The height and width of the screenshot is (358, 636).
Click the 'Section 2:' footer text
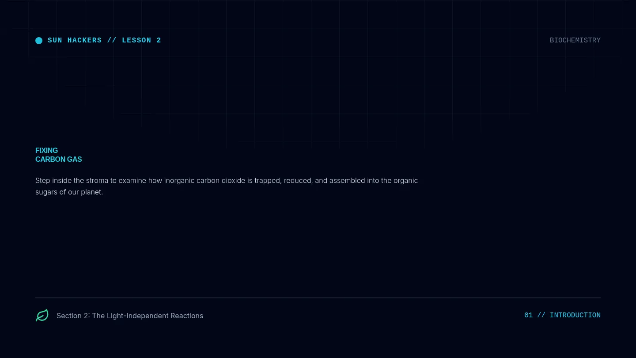coord(73,316)
